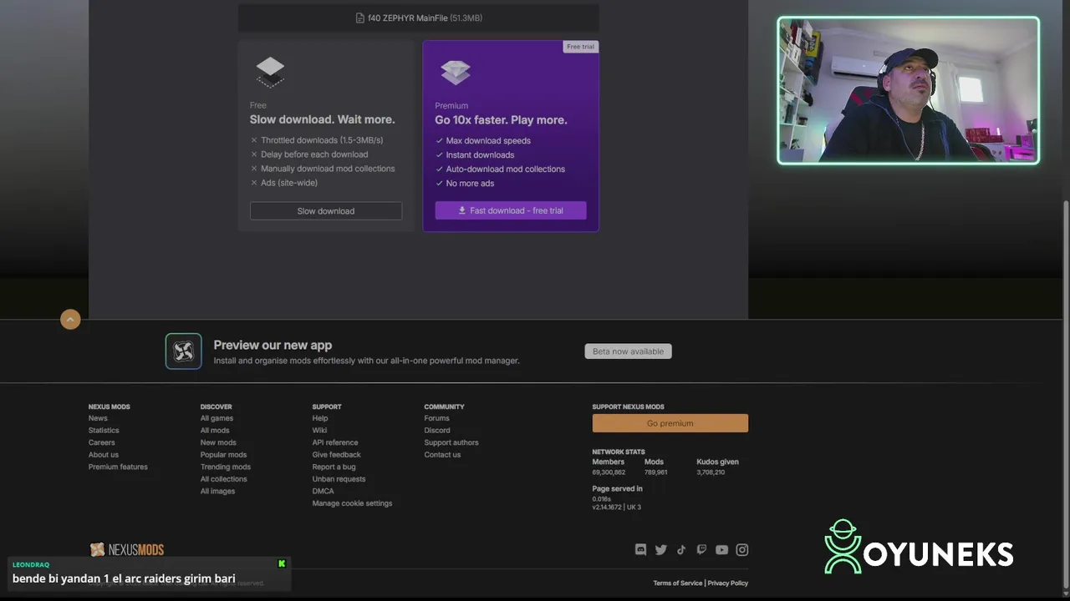
Task: Click the green Kick icon on chat overlay
Action: point(282,564)
